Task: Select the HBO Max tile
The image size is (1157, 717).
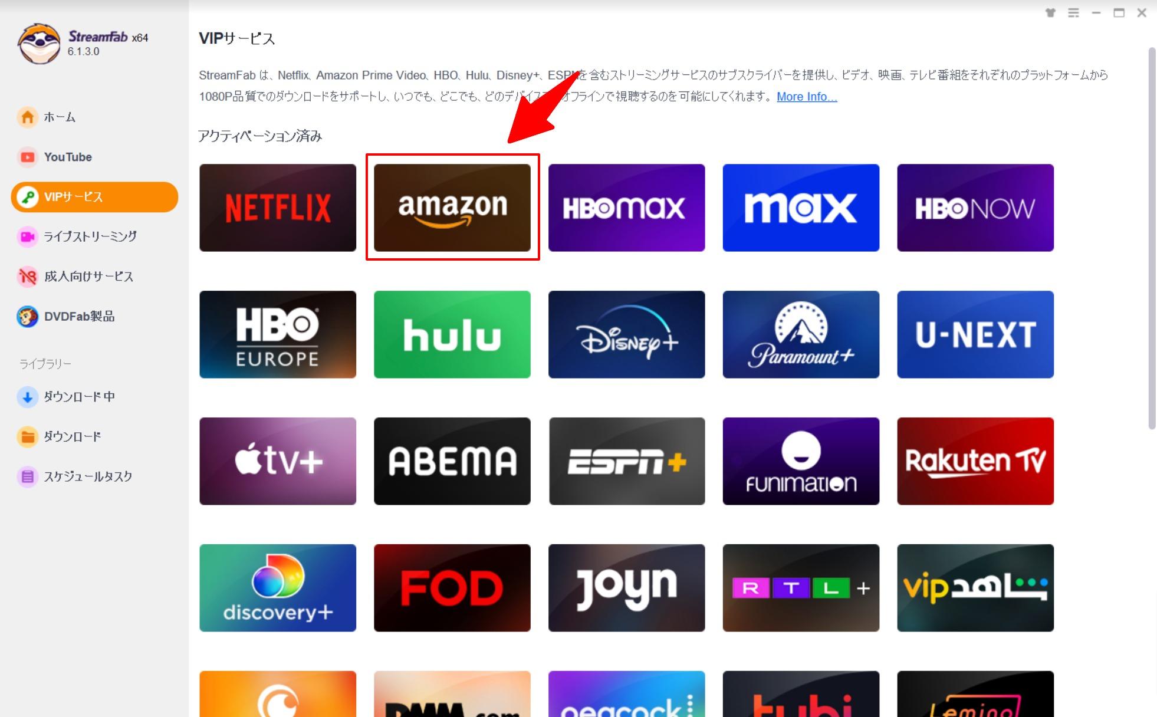Action: [627, 208]
